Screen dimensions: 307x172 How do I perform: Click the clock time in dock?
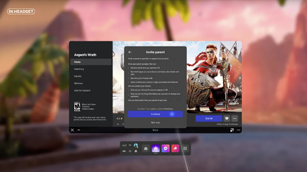125,145
